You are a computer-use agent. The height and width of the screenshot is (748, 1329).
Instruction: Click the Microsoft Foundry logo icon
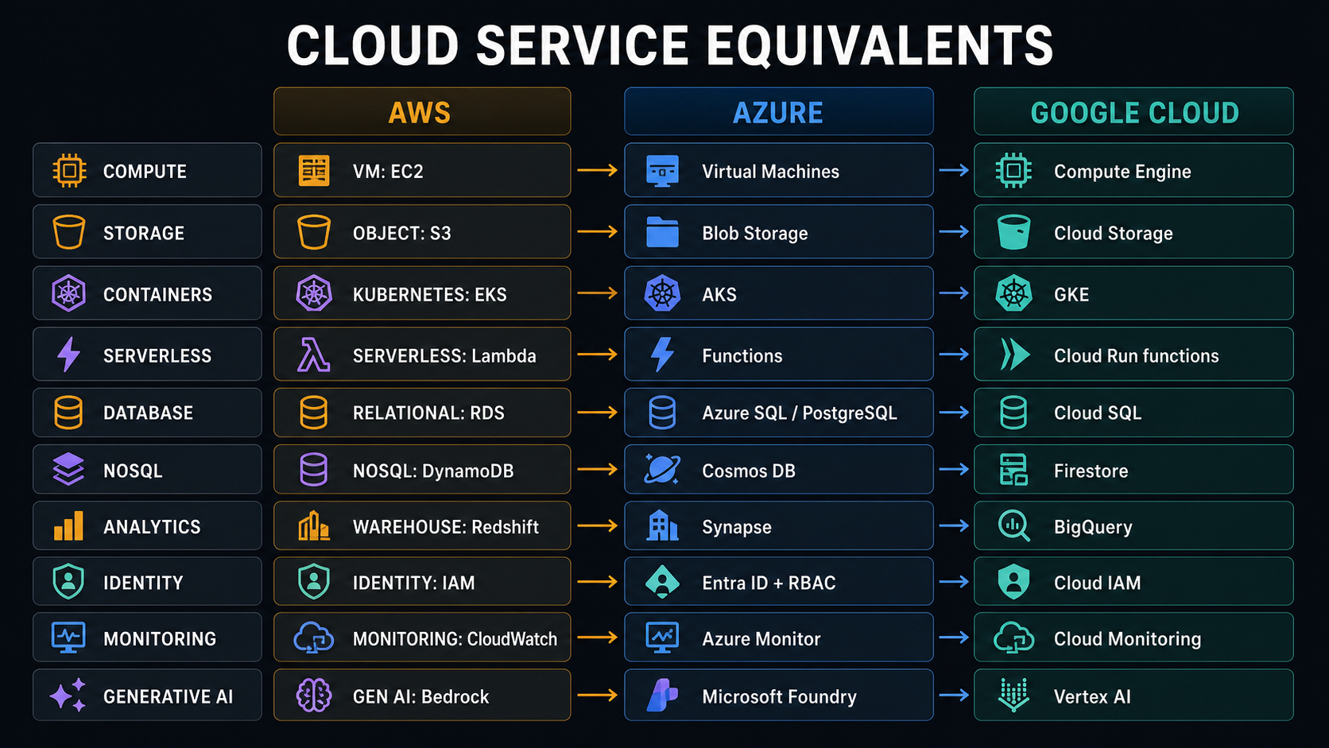(662, 696)
